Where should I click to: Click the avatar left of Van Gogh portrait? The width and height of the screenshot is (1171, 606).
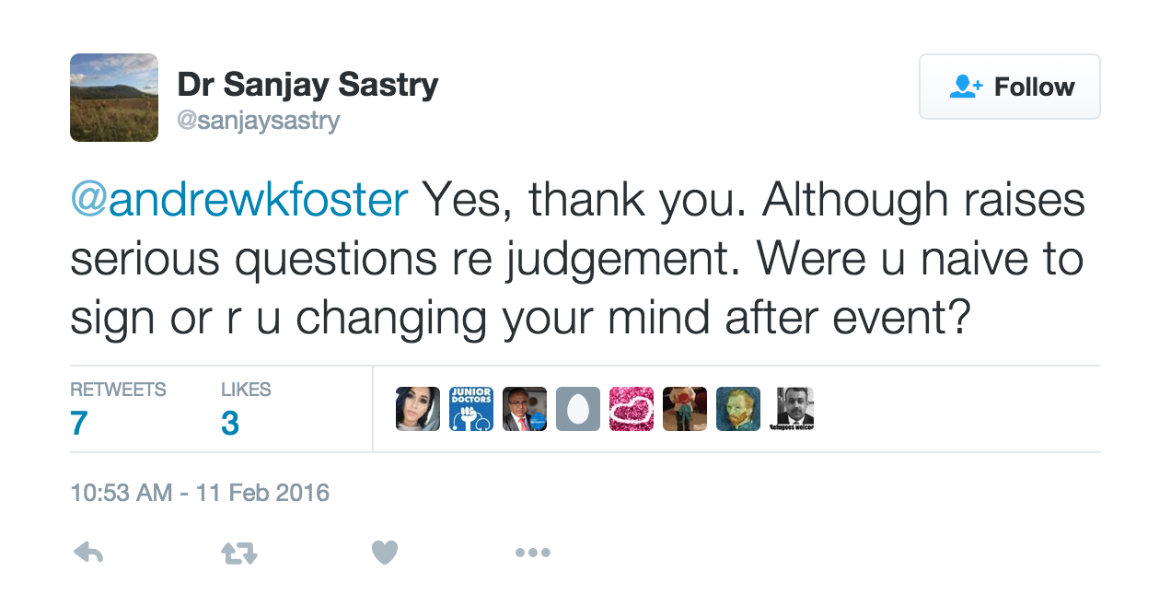click(685, 409)
